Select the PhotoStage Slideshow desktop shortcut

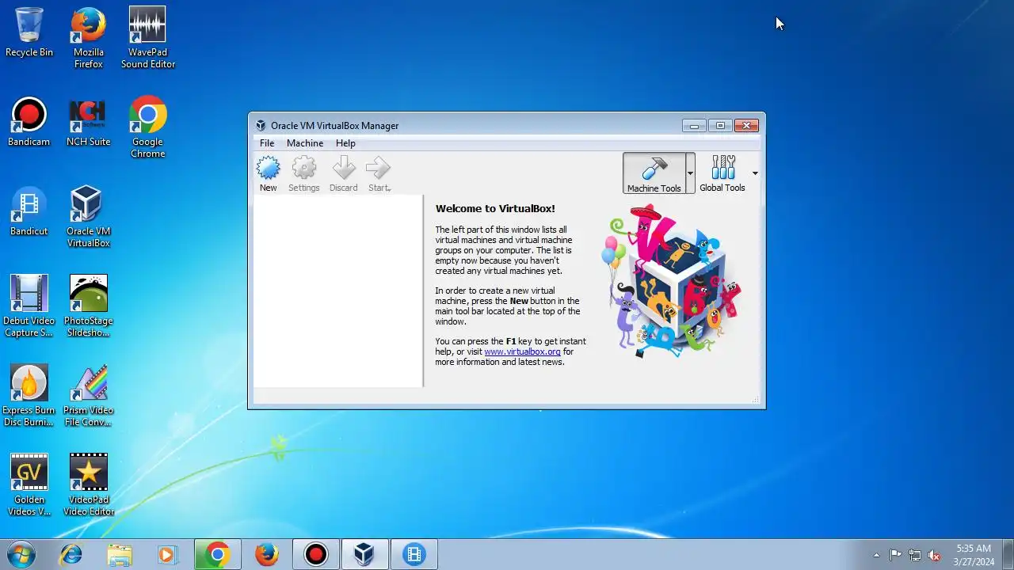click(89, 306)
